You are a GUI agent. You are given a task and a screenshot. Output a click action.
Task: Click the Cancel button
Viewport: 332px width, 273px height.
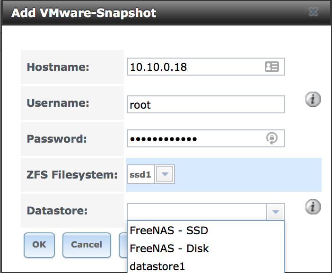click(x=87, y=245)
